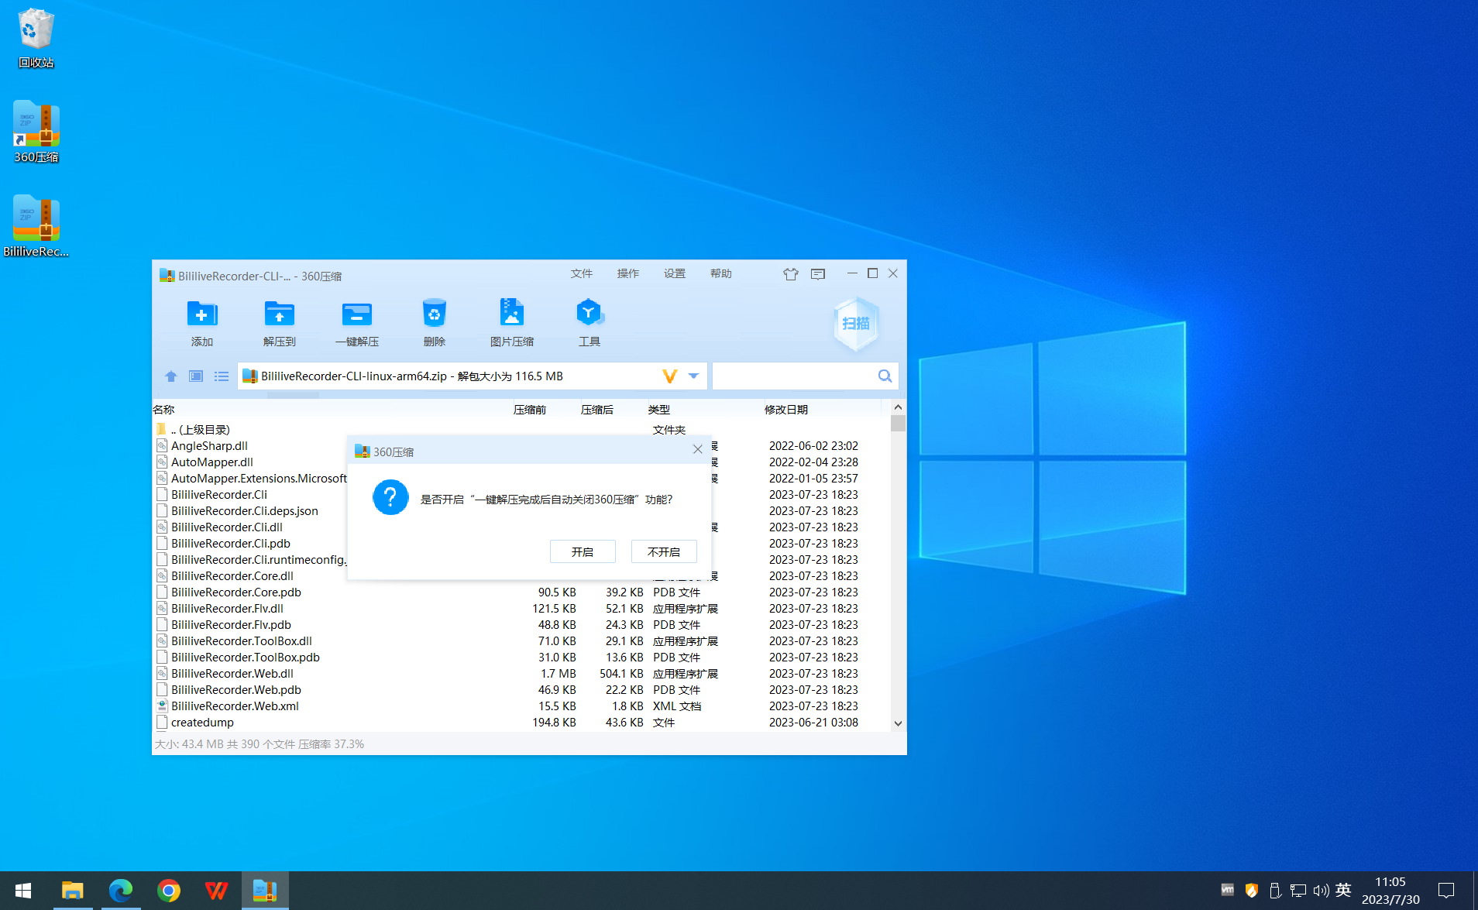The height and width of the screenshot is (910, 1478).
Task: Go up one level with the arrow icon
Action: (171, 376)
